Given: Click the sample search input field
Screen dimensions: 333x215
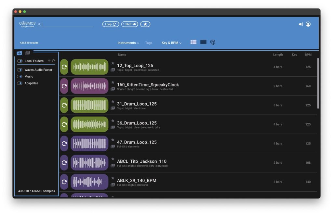Looking at the screenshot, I should [x=67, y=24].
